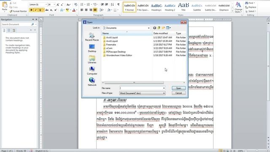Click the Grow Font icon
The height and width of the screenshot is (152, 270).
58,5
